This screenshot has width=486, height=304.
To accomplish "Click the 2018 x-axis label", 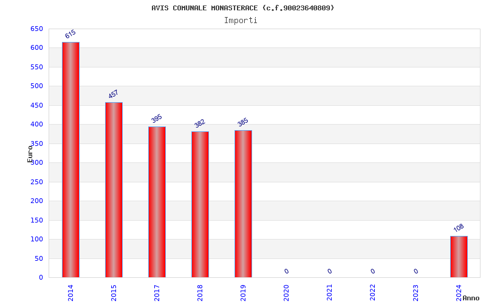I will (200, 292).
